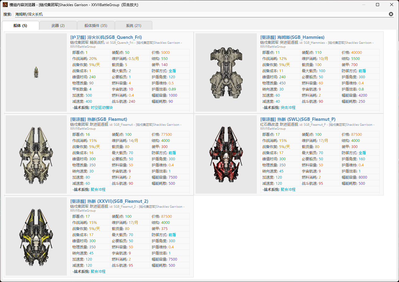Click 聚合冲程 link under 热断 (SWL)
399x282 pixels.
point(288,190)
